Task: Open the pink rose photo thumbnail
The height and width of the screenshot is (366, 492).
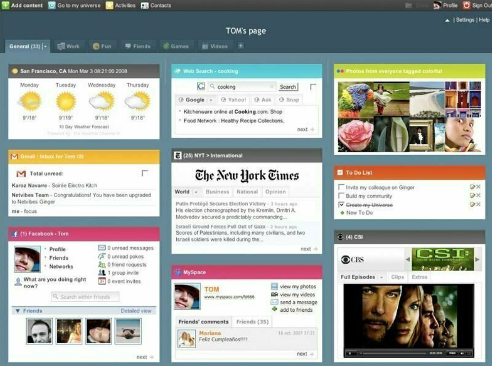Action: [355, 135]
